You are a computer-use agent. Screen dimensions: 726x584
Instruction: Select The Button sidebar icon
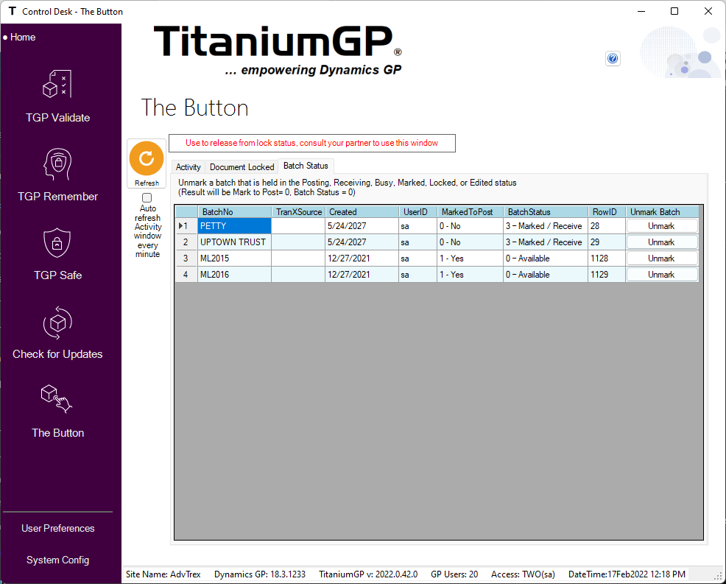tap(57, 398)
